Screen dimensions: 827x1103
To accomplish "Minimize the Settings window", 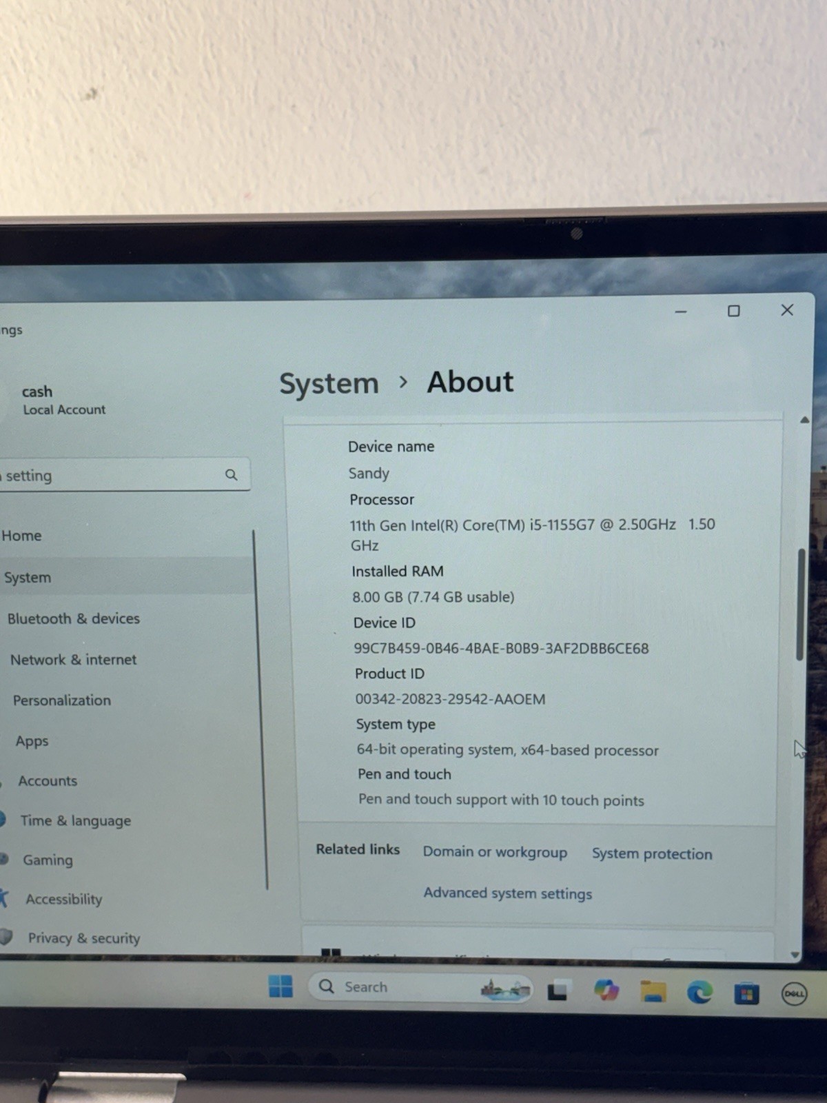I will tap(681, 312).
